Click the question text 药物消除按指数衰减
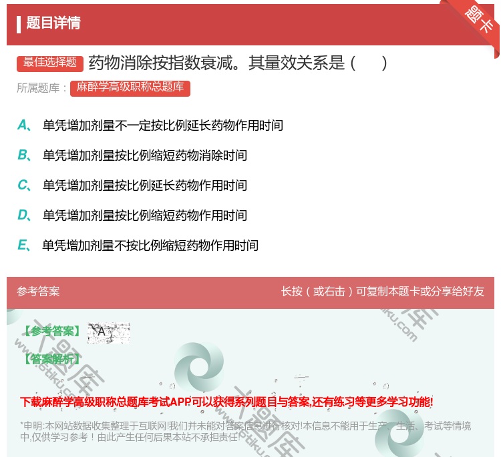This screenshot has width=501, height=457. pyautogui.click(x=238, y=63)
